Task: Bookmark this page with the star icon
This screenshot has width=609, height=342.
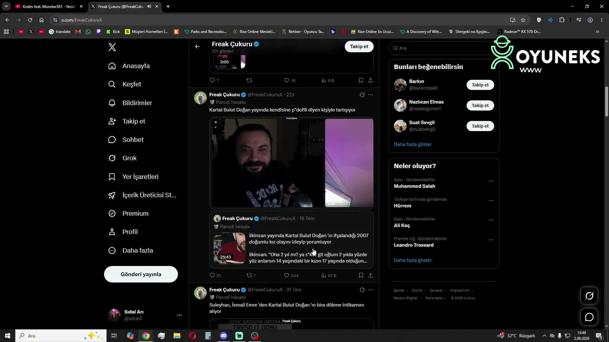Action: click(x=523, y=20)
